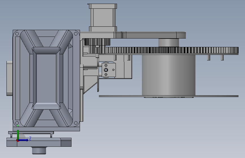Image resolution: width=245 pixels, height=158 pixels.
Task: Select the thin base plate under the cylinder
Action: (x=169, y=96)
